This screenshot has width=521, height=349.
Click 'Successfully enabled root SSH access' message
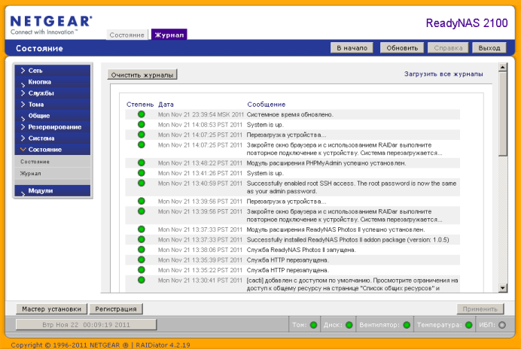coord(351,187)
